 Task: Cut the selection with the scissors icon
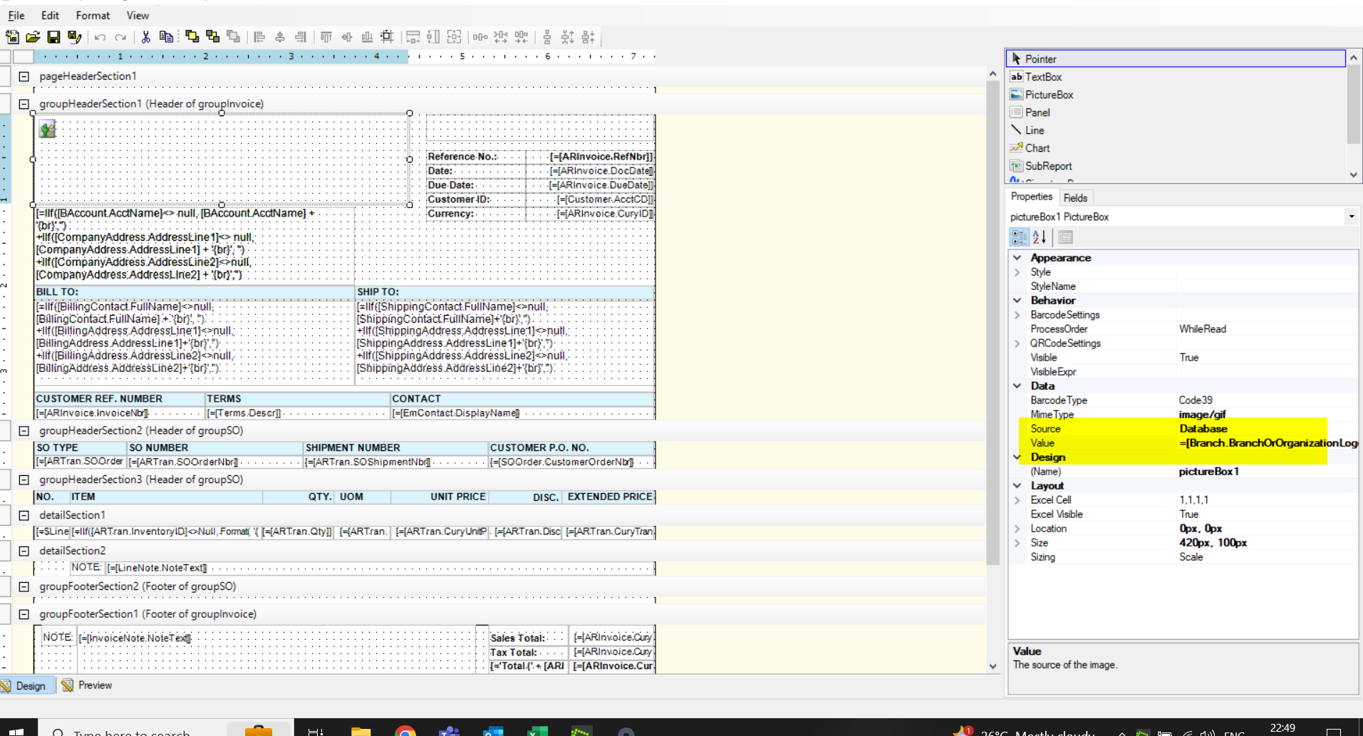(x=146, y=37)
